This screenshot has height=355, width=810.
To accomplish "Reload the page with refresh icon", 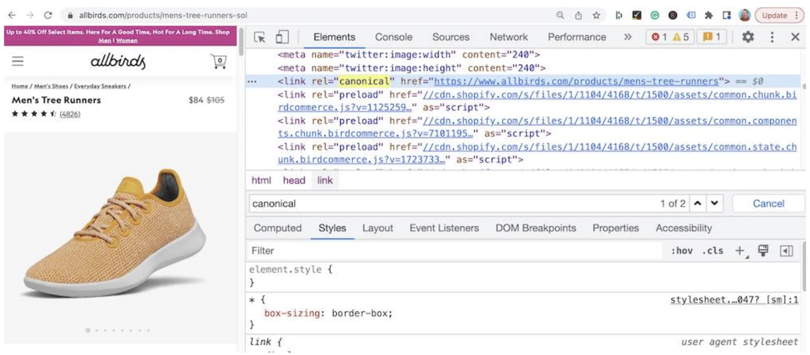I will click(48, 15).
